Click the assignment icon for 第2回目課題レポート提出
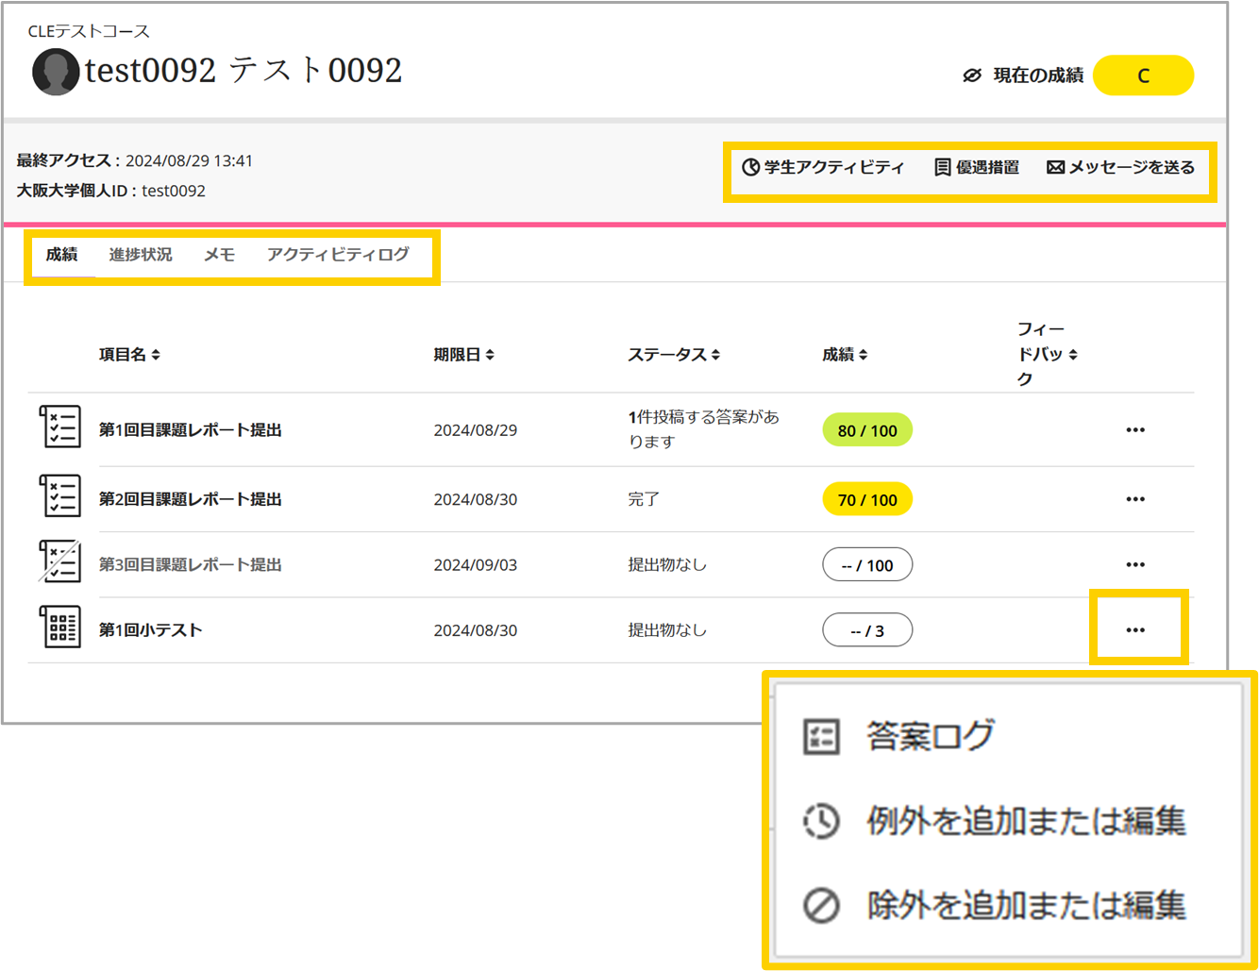The width and height of the screenshot is (1259, 971). pyautogui.click(x=60, y=495)
